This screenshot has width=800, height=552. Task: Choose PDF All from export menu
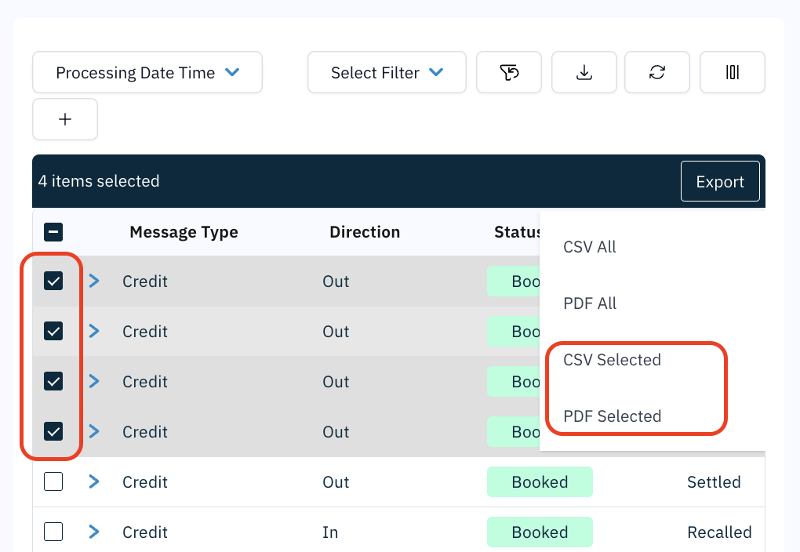coord(590,303)
